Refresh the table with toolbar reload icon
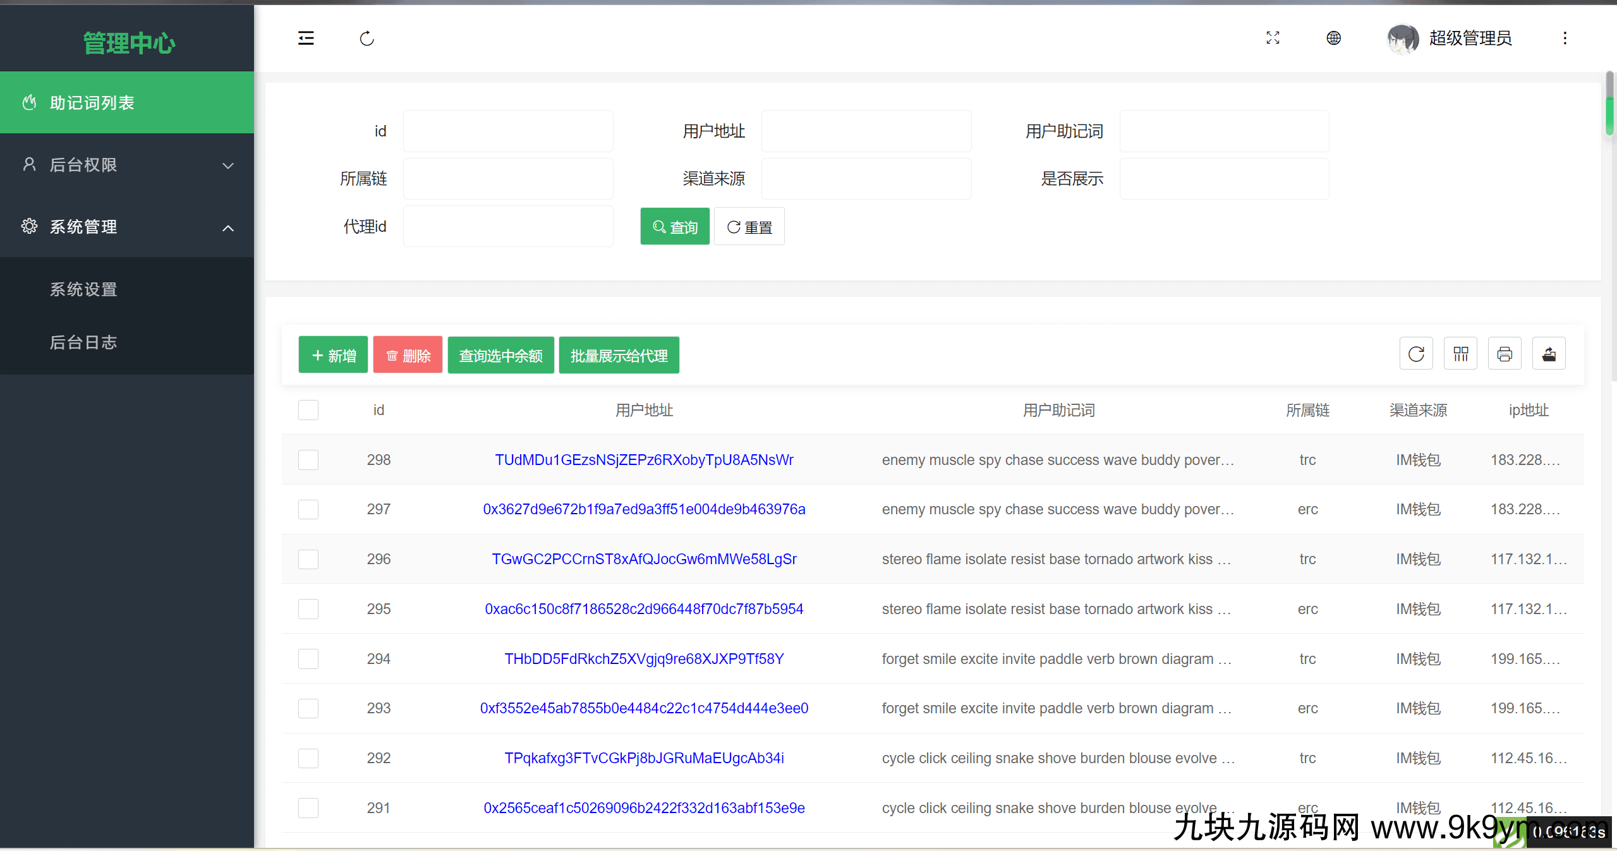 click(1416, 354)
